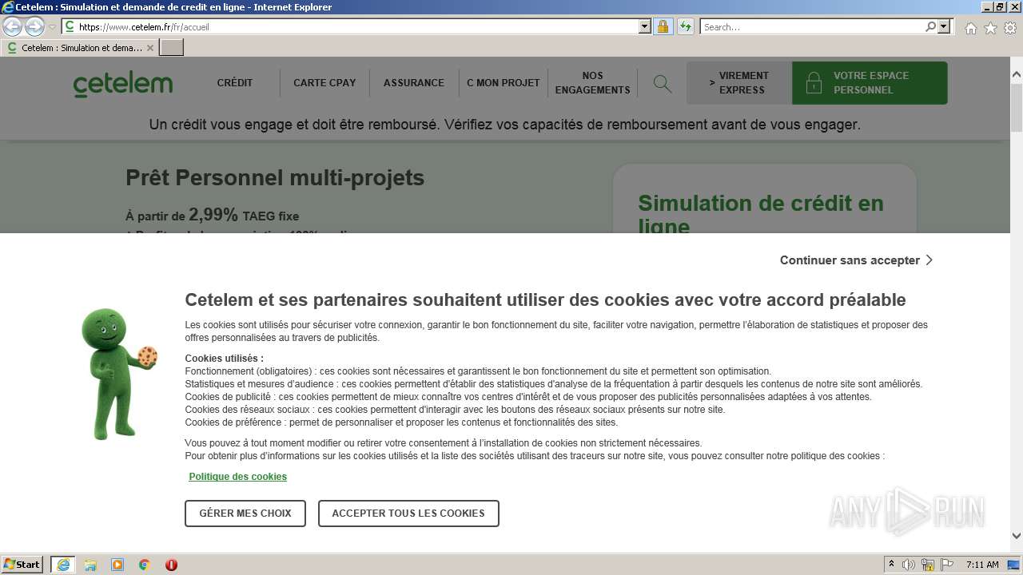Open the NOS ENGAGEMENTS menu

593,82
